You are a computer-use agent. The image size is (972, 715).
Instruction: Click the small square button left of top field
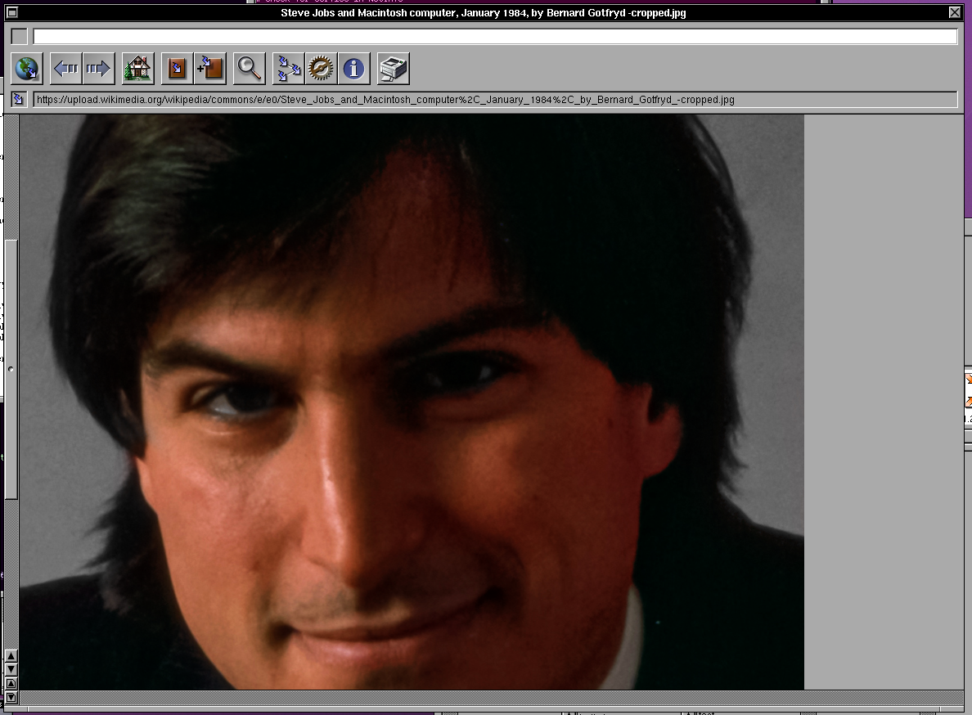pos(19,36)
